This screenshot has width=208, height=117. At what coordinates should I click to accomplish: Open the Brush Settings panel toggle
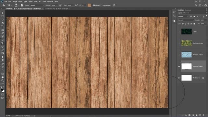pyautogui.click(x=22, y=5)
